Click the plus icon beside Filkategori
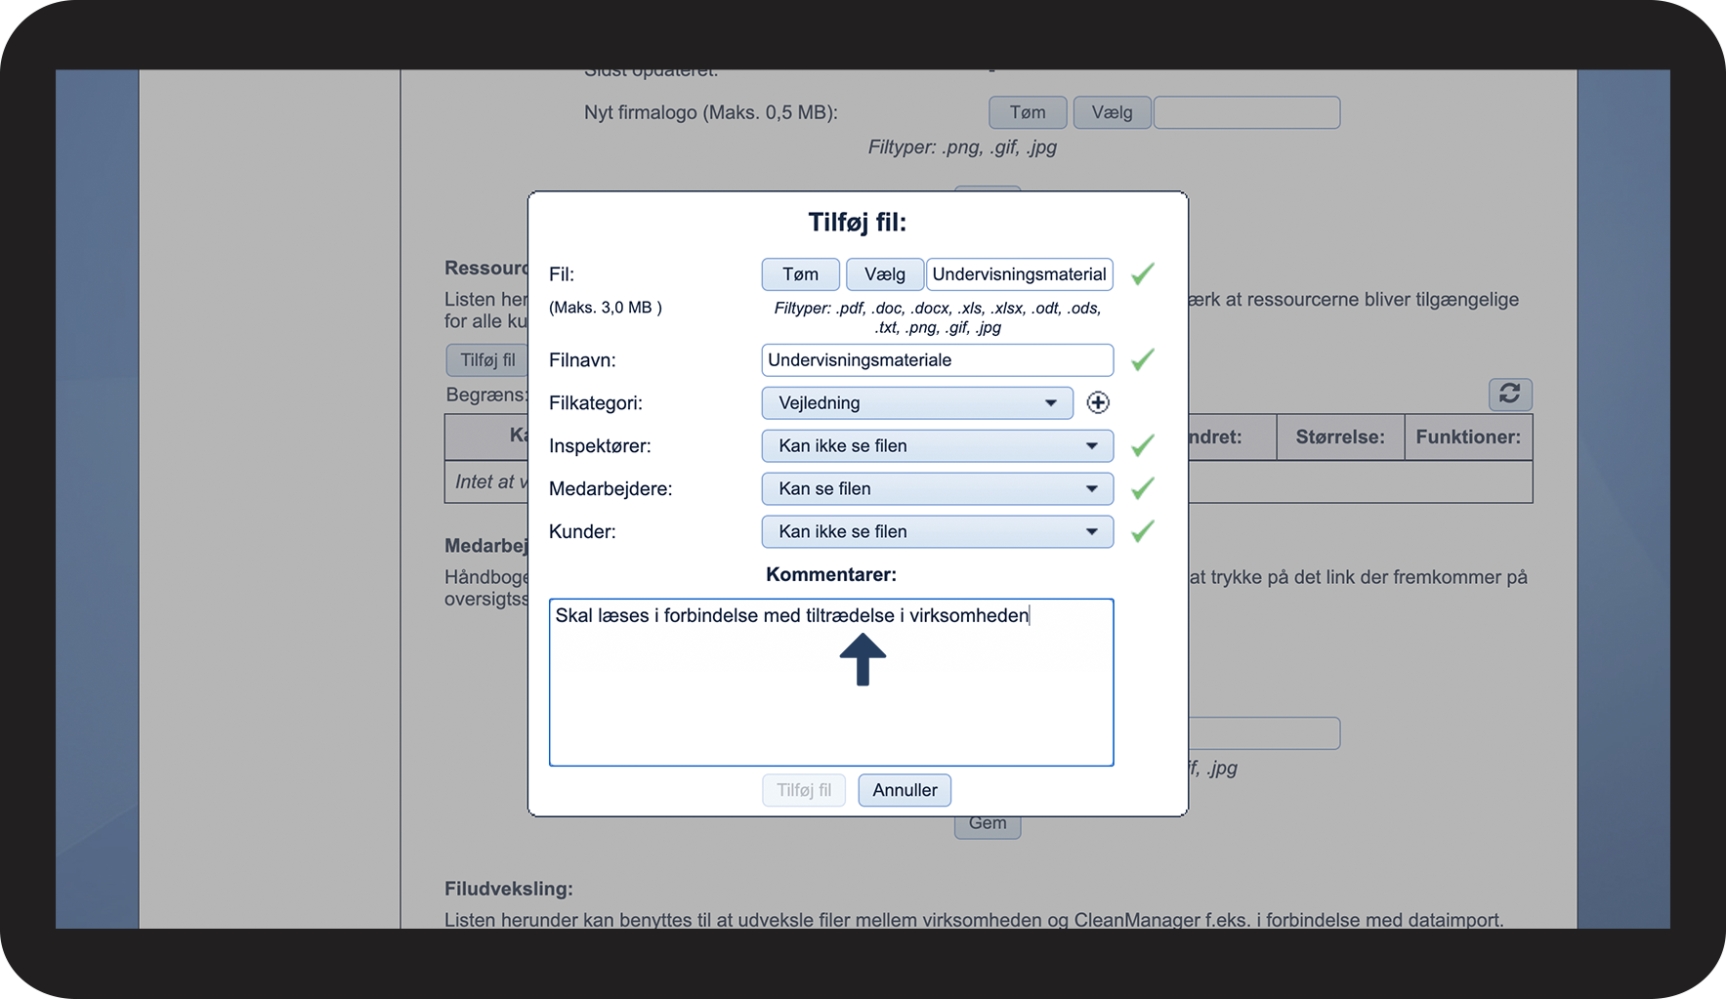 pyautogui.click(x=1098, y=402)
